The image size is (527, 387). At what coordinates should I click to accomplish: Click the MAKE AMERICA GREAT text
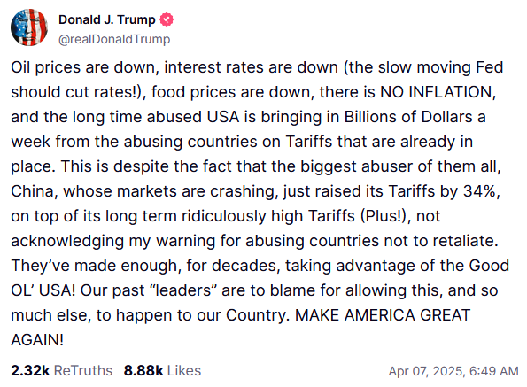(383, 315)
